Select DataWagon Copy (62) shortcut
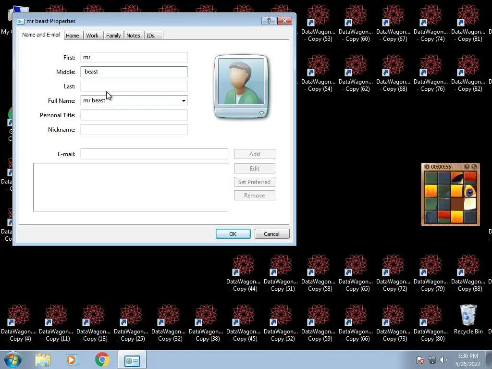Viewport: 492px width, 369px height. click(356, 74)
